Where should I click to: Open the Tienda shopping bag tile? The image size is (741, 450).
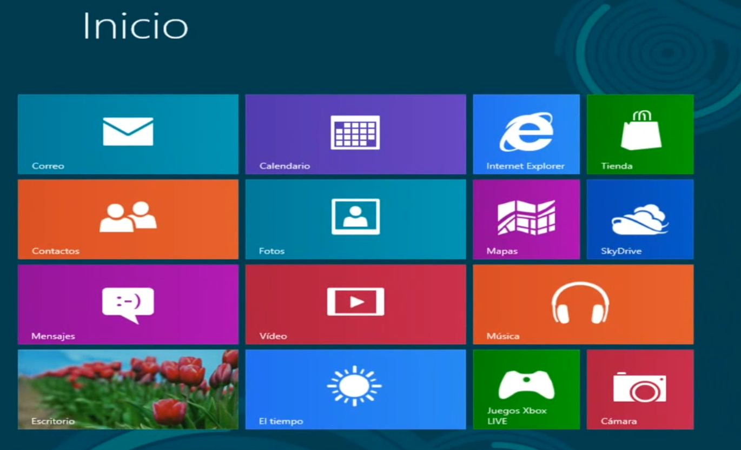640,135
